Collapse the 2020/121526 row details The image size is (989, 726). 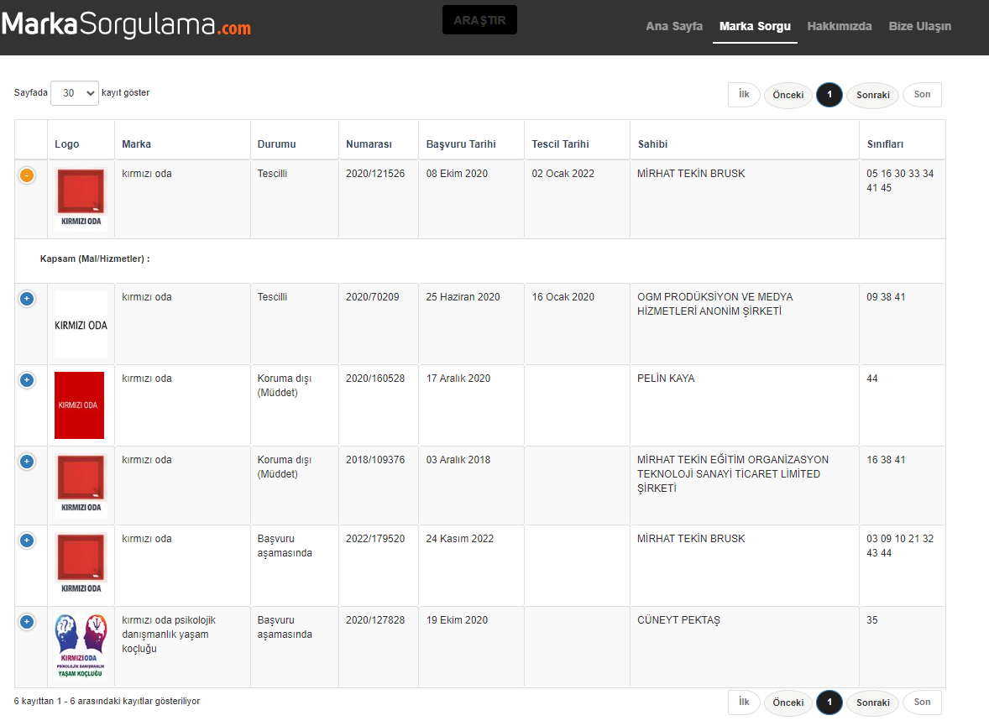click(x=27, y=175)
